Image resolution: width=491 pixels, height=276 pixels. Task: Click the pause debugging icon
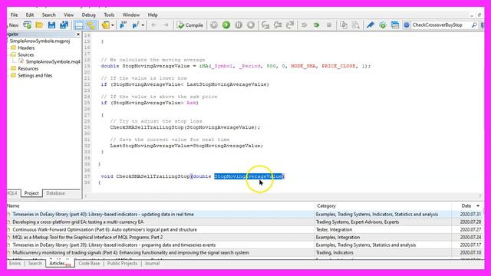pos(239,25)
